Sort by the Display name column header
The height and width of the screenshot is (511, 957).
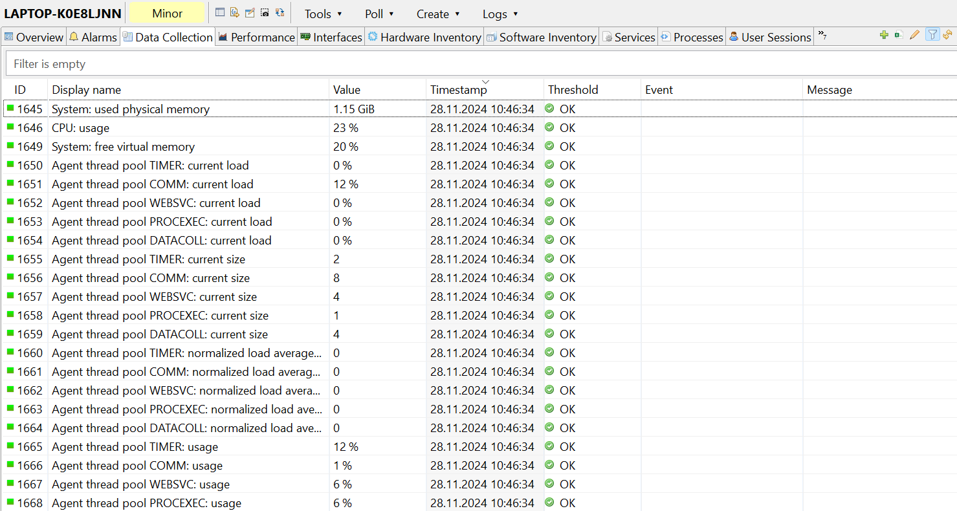click(87, 90)
